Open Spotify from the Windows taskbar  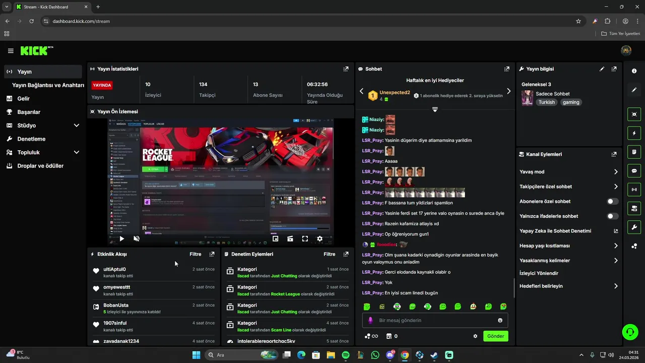(x=346, y=355)
